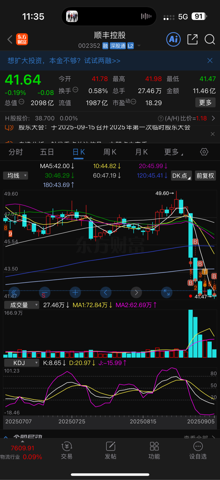Tap the 91 battery indicator

(199, 16)
